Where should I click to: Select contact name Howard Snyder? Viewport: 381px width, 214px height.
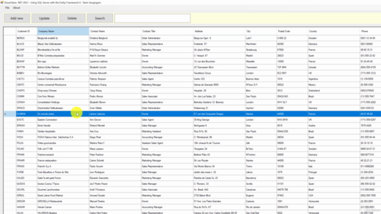click(115, 196)
